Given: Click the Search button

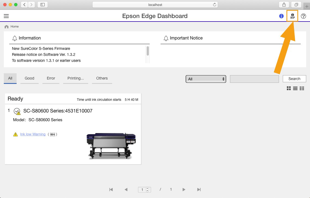Looking at the screenshot, I should (x=294, y=78).
